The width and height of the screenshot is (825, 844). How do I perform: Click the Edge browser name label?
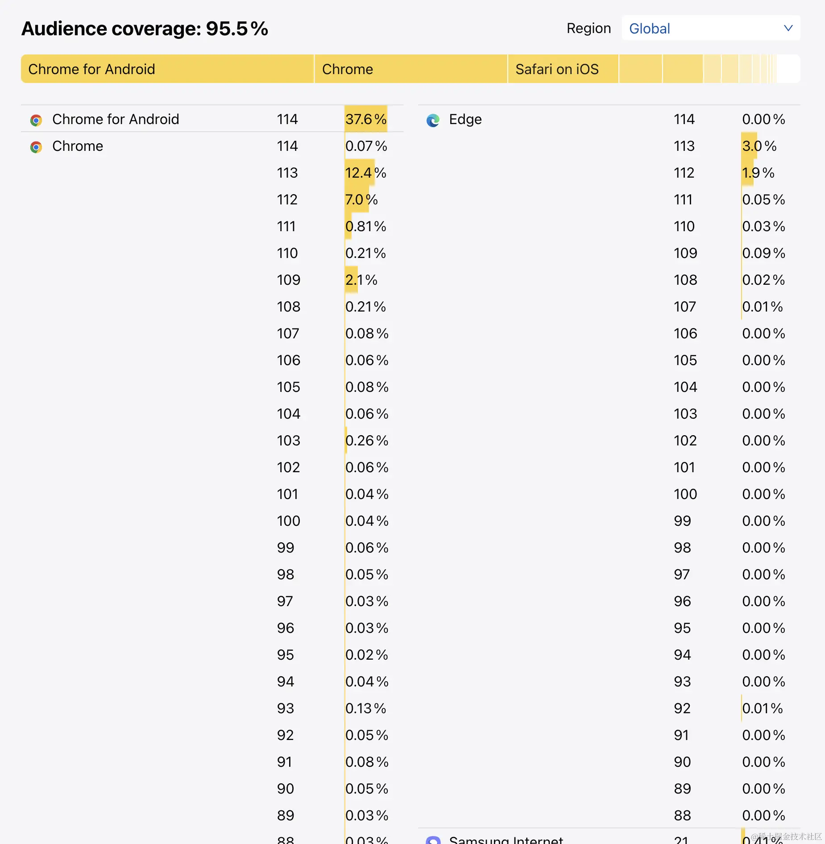point(465,119)
